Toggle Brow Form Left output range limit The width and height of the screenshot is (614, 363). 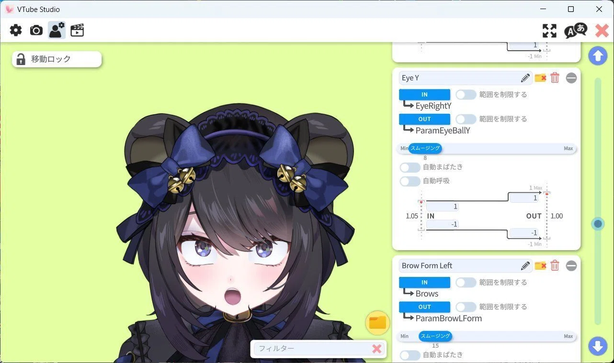pos(466,307)
